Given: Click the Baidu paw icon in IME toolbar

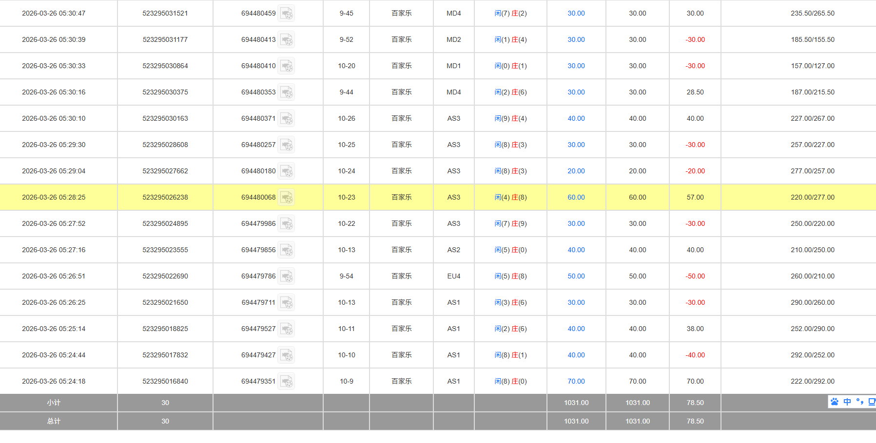Looking at the screenshot, I should [835, 402].
